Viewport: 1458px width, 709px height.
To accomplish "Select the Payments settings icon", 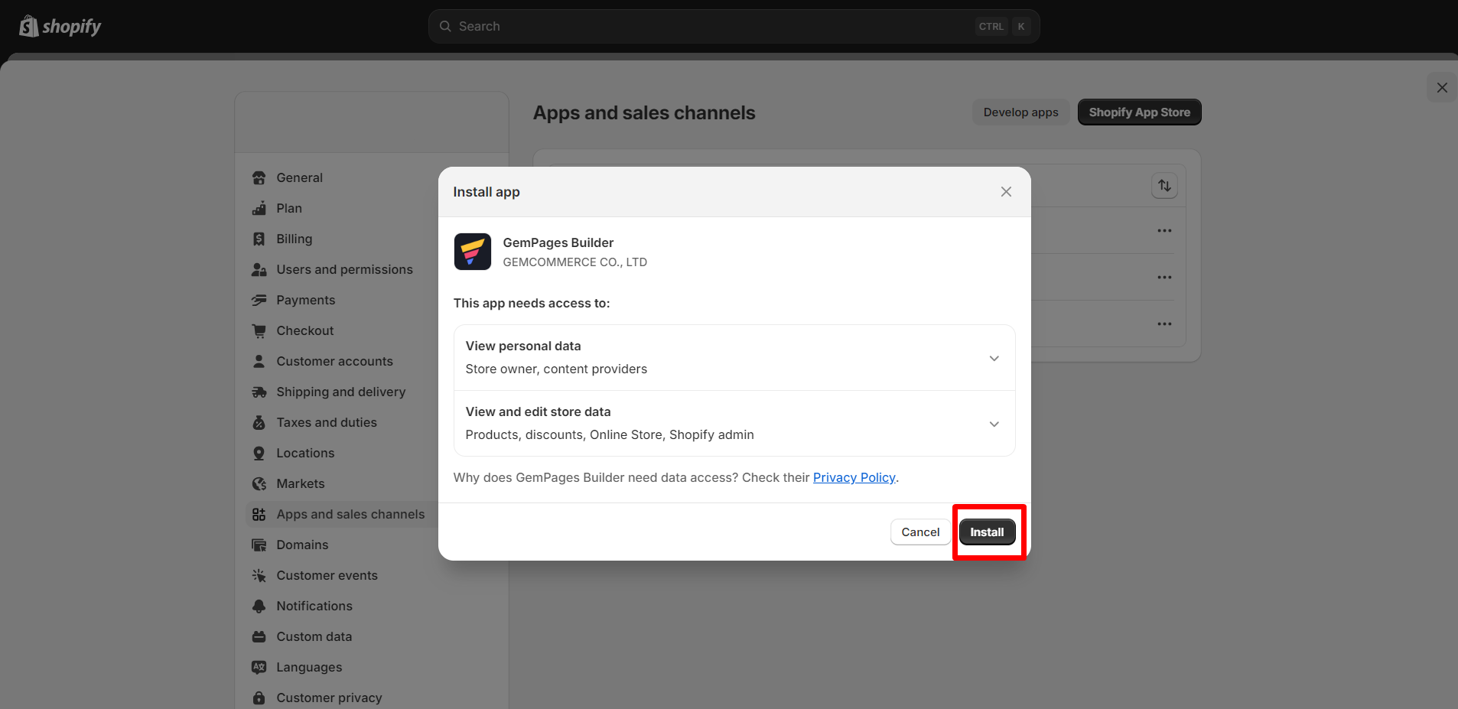I will tap(259, 300).
